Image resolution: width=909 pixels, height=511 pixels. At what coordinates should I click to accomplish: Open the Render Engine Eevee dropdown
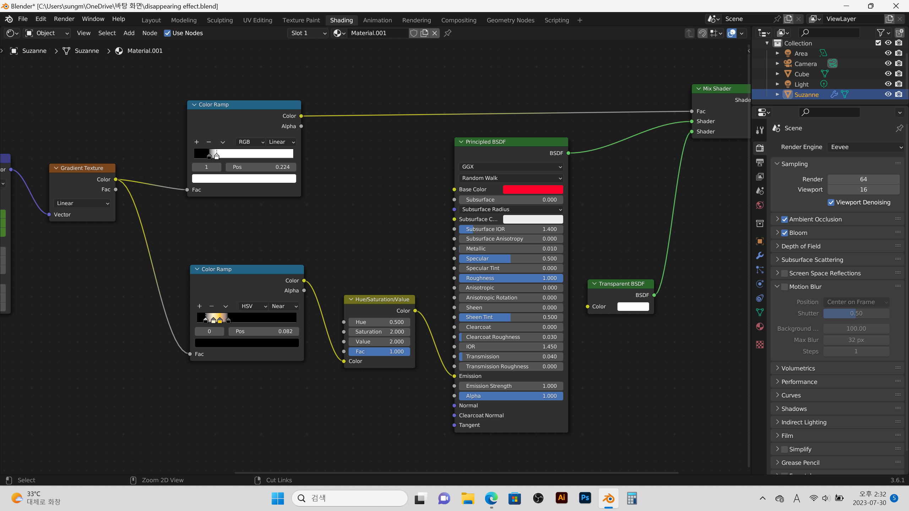pyautogui.click(x=866, y=147)
